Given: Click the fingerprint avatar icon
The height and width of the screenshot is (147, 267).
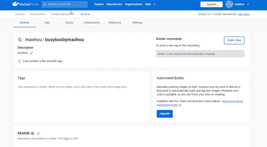Looking at the screenshot, I should [229, 4].
